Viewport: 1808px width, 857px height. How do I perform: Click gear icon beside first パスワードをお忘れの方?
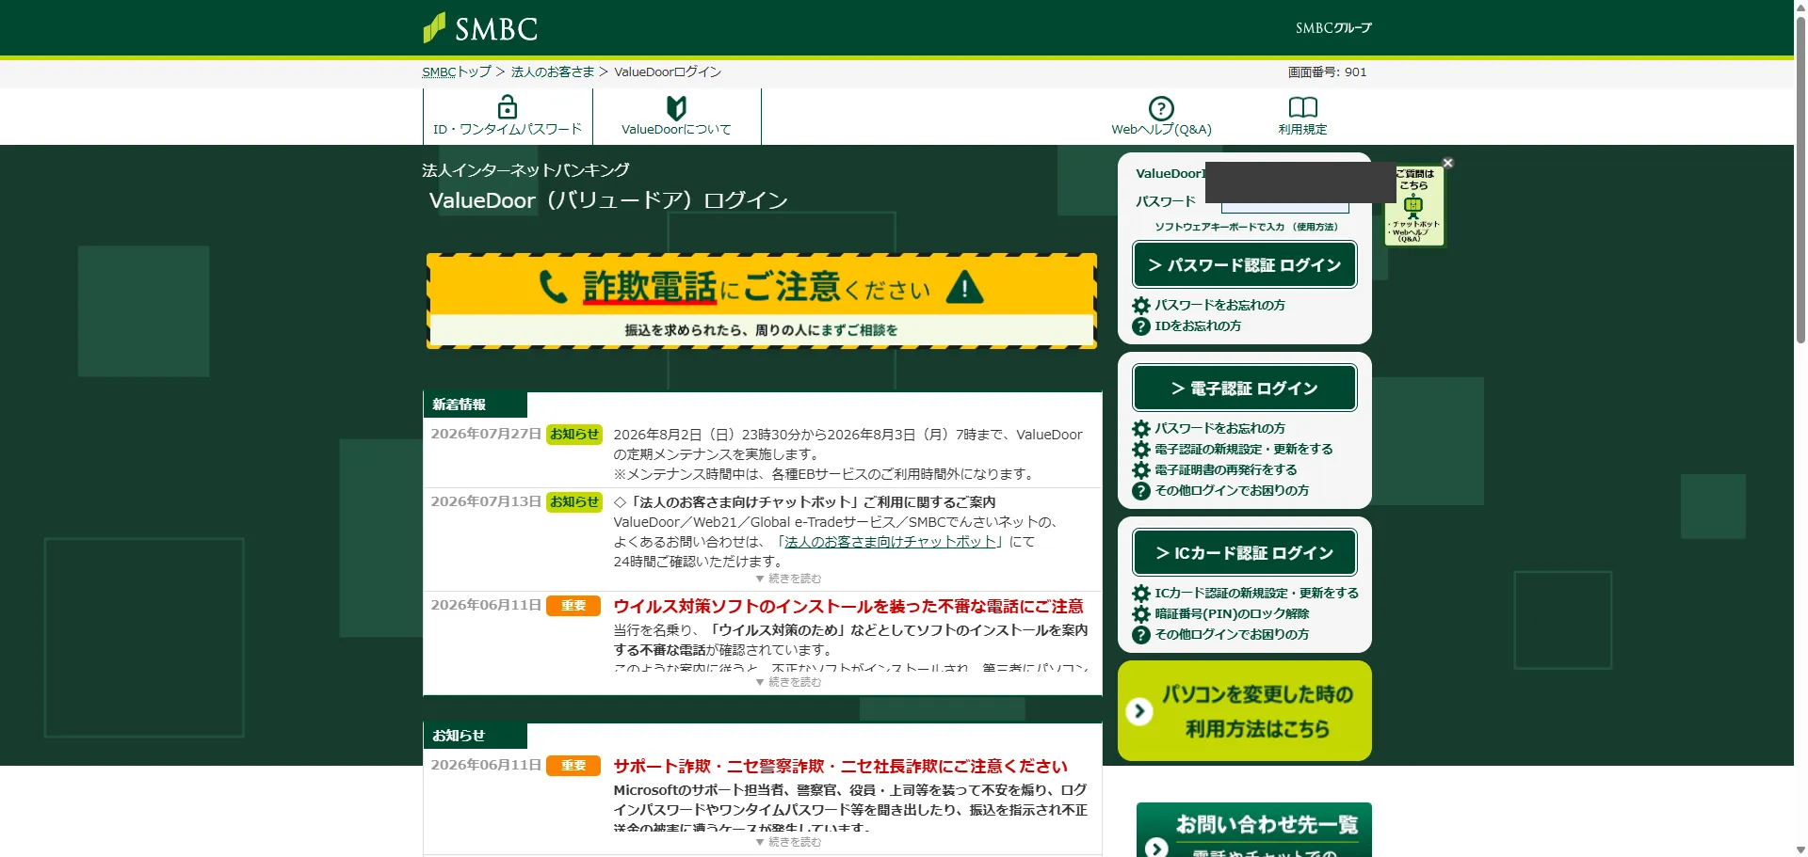point(1140,306)
